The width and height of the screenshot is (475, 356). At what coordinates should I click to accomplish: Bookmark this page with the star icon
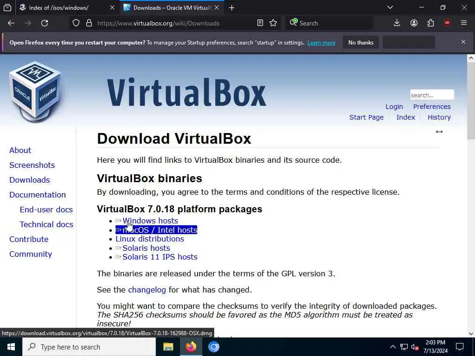[x=273, y=23]
